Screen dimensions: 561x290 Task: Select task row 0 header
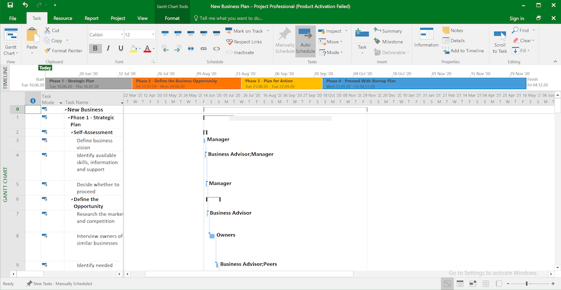[x=17, y=110]
